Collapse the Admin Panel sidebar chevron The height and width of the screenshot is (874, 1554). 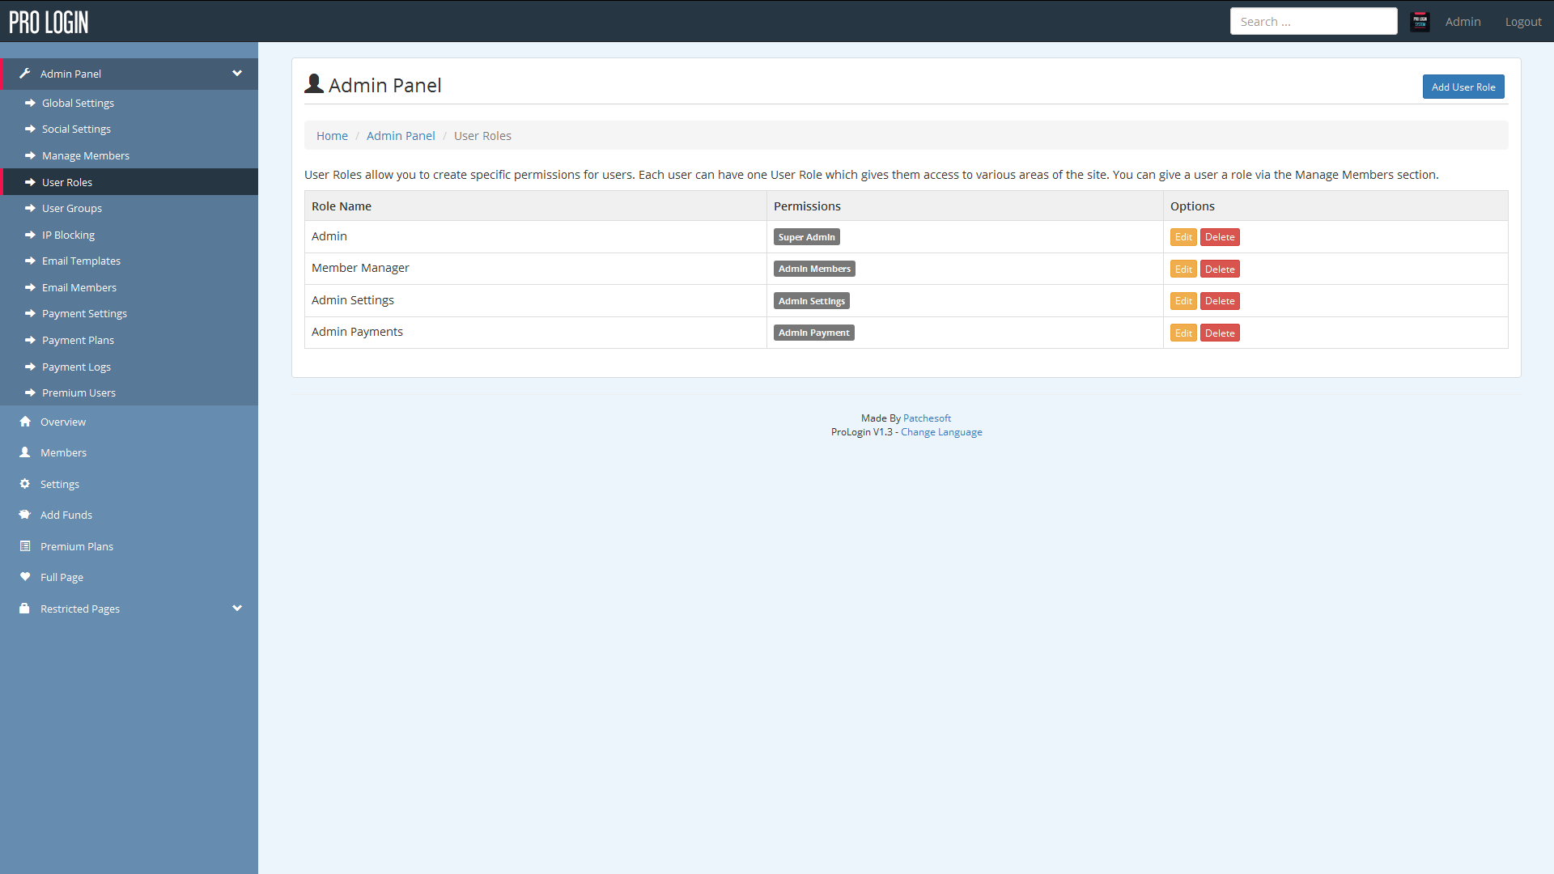coord(237,74)
